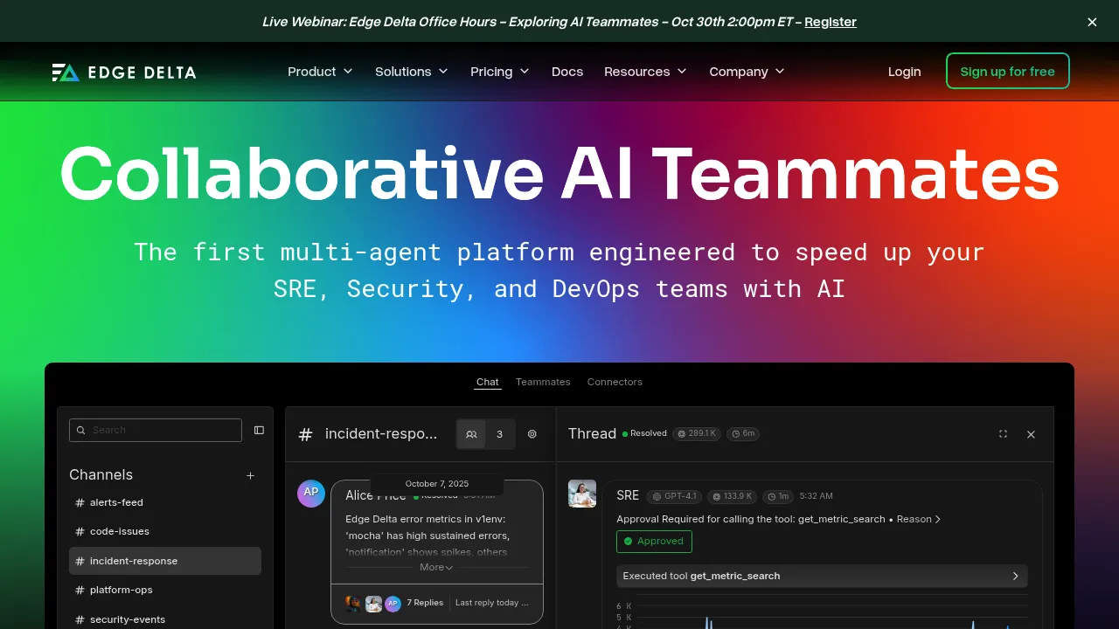Open the Register webinar link

click(831, 22)
